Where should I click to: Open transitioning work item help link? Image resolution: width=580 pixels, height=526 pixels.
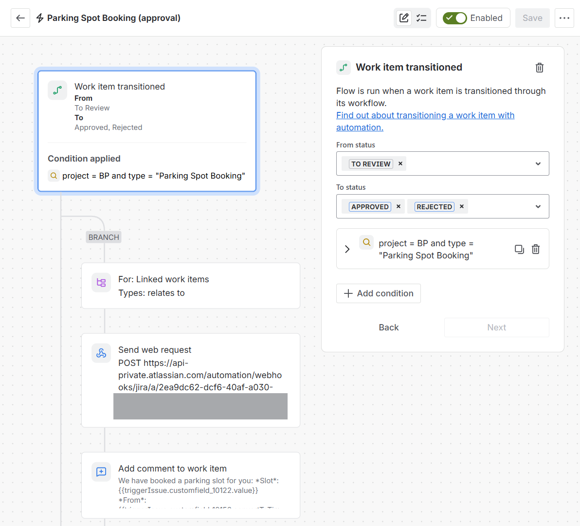tap(425, 121)
